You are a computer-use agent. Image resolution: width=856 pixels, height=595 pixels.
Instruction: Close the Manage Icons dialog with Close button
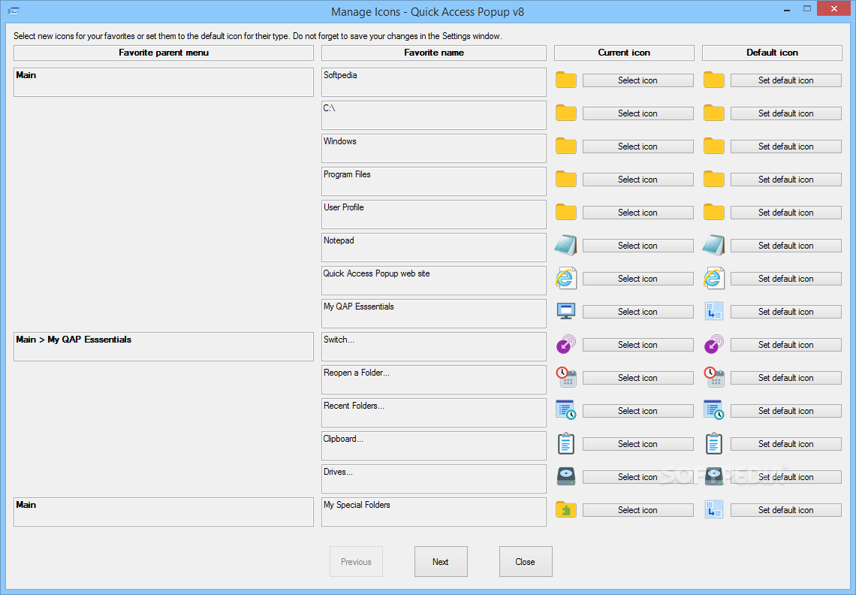tap(525, 562)
